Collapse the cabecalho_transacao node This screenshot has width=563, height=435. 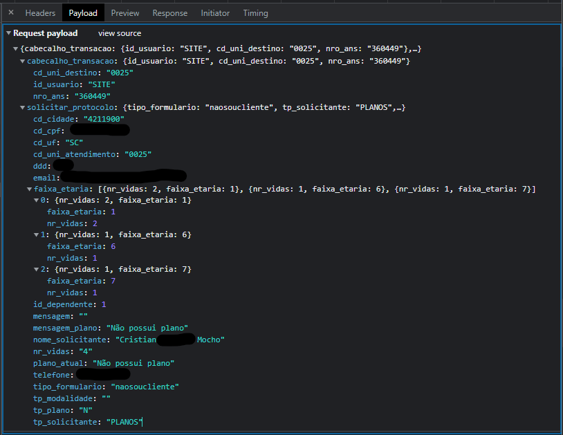pyautogui.click(x=22, y=62)
